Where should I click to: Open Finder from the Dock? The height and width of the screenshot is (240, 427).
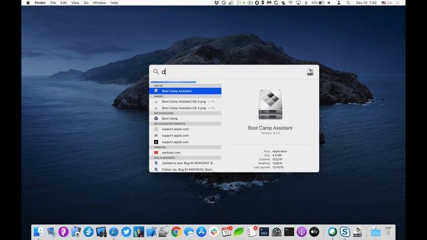point(39,232)
